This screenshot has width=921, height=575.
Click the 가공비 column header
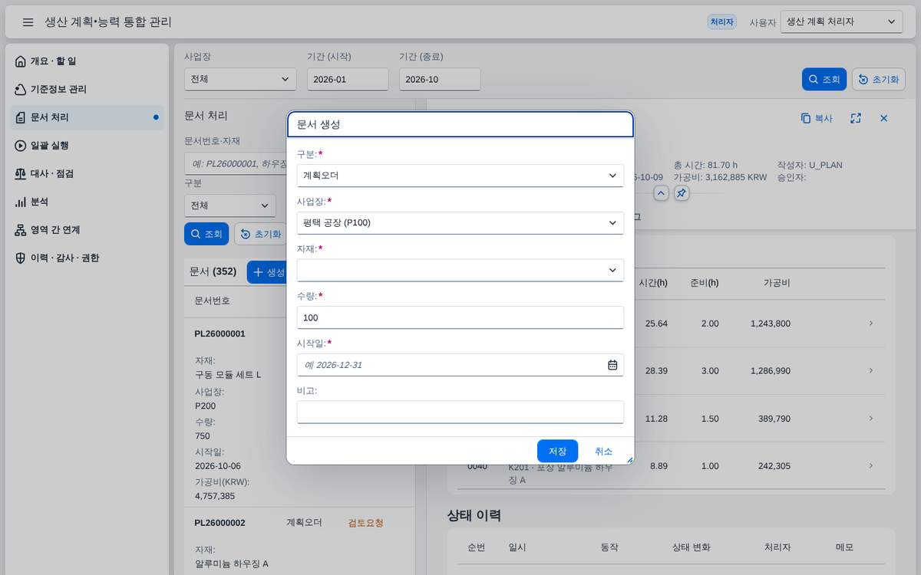[777, 283]
